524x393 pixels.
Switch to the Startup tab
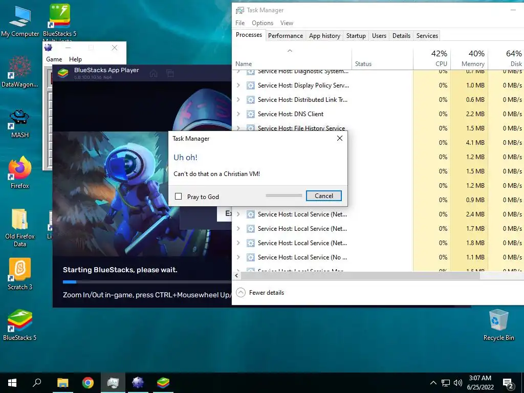356,36
